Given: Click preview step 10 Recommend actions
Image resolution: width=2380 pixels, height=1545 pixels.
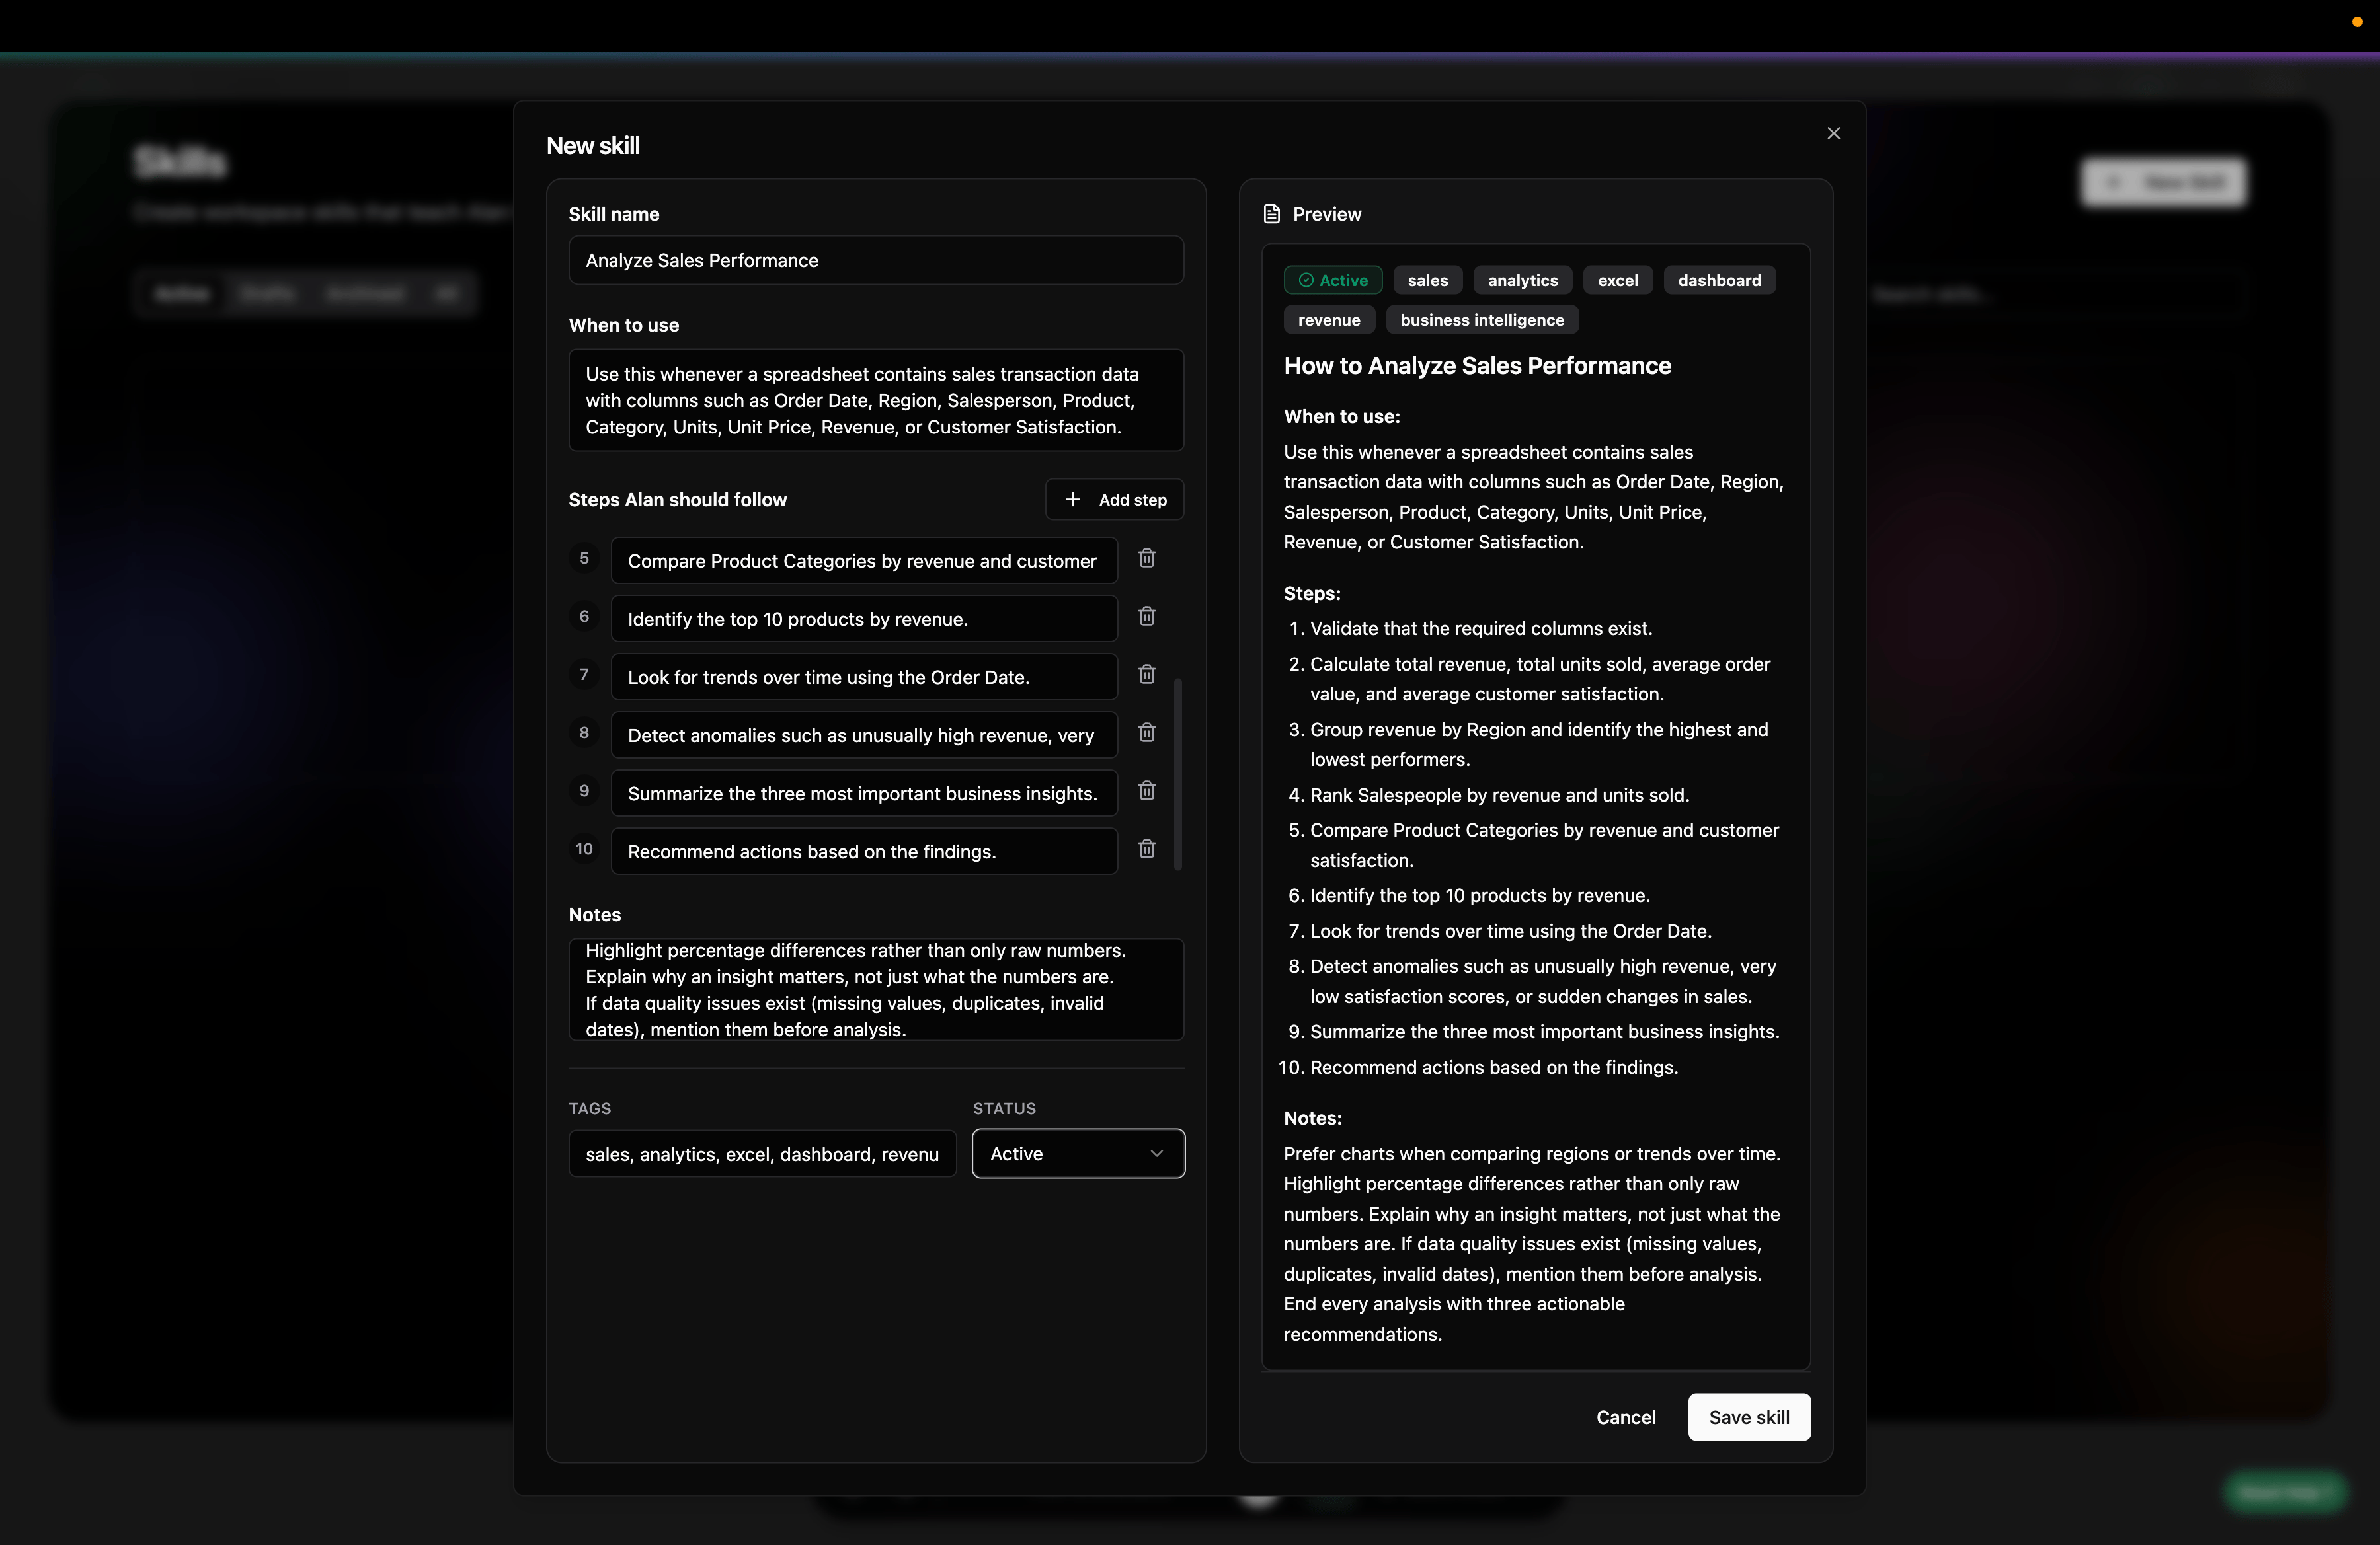Looking at the screenshot, I should click(1494, 1067).
